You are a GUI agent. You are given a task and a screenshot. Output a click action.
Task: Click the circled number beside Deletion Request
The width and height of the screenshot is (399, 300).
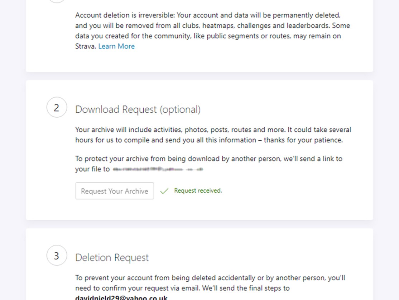click(x=57, y=255)
